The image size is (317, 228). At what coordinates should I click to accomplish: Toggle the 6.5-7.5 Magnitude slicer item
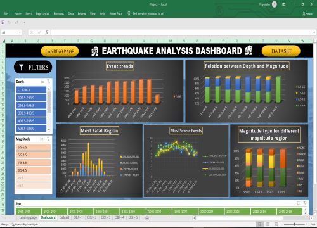point(33,155)
